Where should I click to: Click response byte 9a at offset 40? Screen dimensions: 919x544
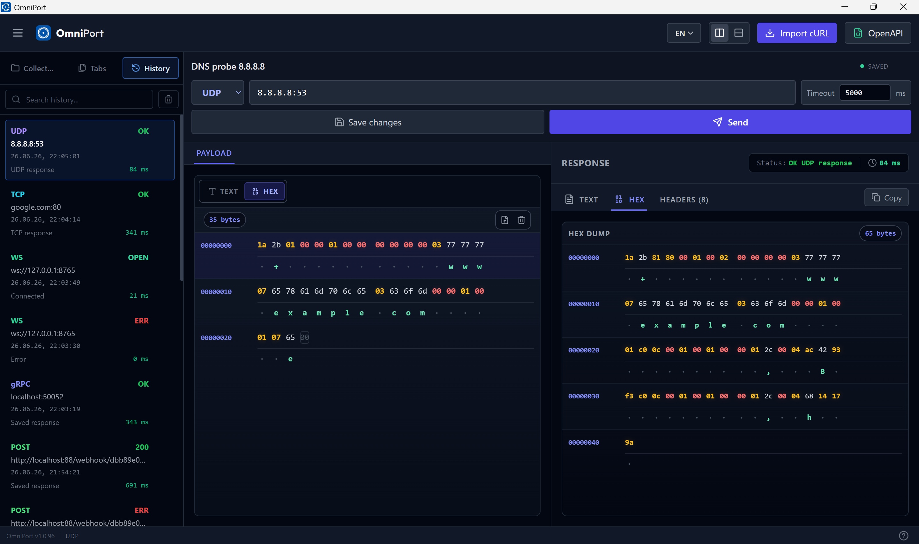[x=629, y=442]
